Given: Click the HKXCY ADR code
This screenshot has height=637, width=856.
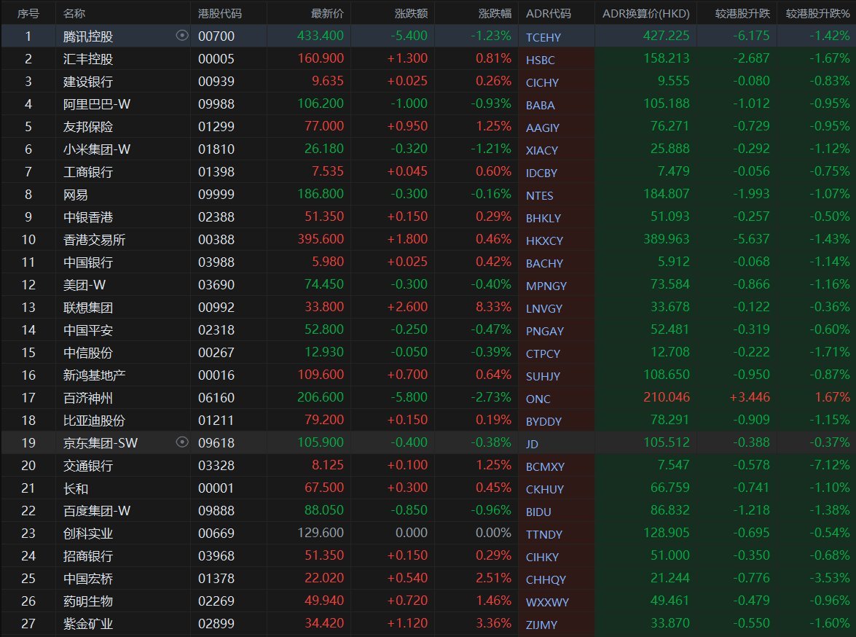Looking at the screenshot, I should tap(544, 241).
